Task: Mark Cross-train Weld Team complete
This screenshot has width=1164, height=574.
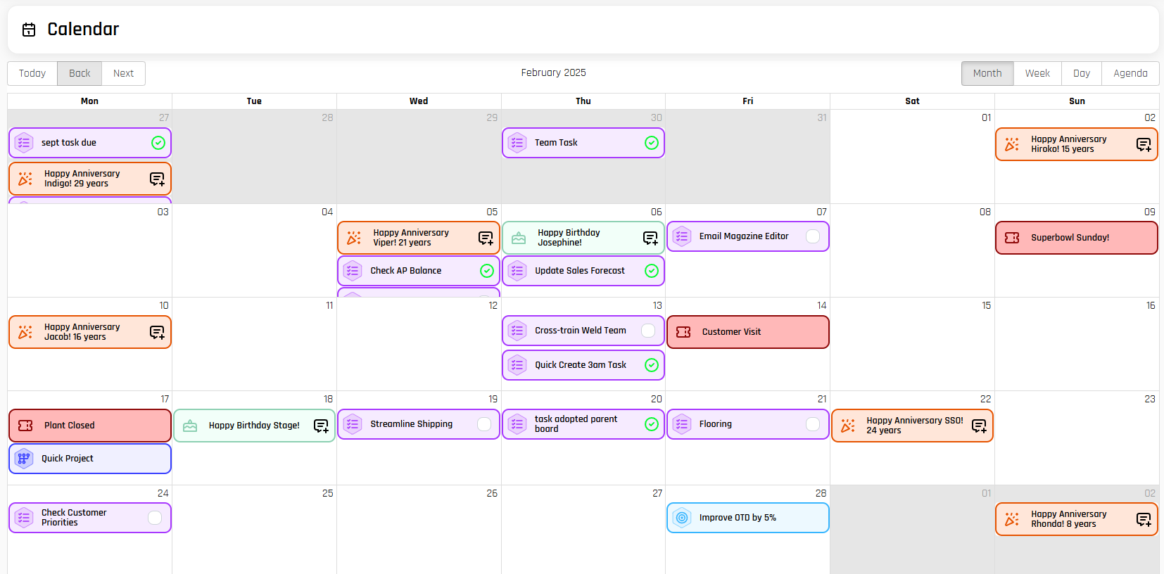Action: [x=648, y=331]
